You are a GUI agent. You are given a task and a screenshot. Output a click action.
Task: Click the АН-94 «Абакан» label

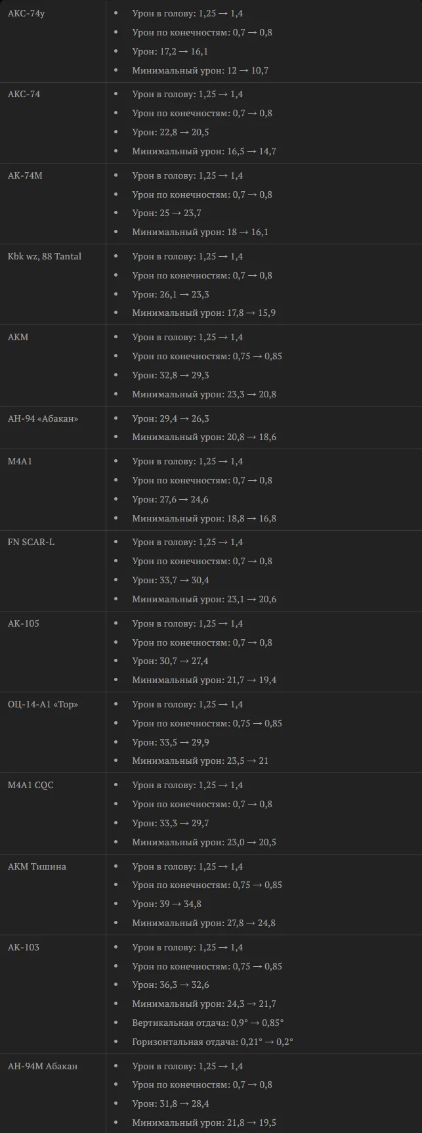pos(43,418)
